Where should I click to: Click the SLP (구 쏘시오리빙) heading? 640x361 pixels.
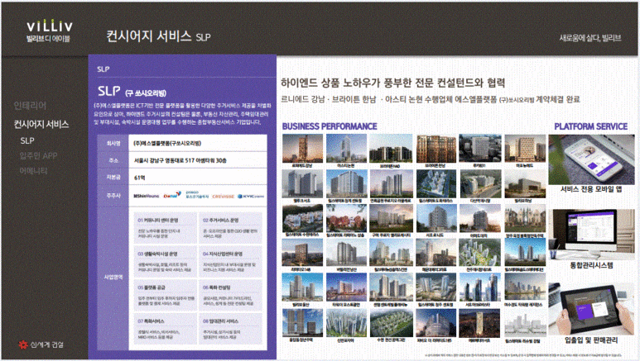(132, 91)
